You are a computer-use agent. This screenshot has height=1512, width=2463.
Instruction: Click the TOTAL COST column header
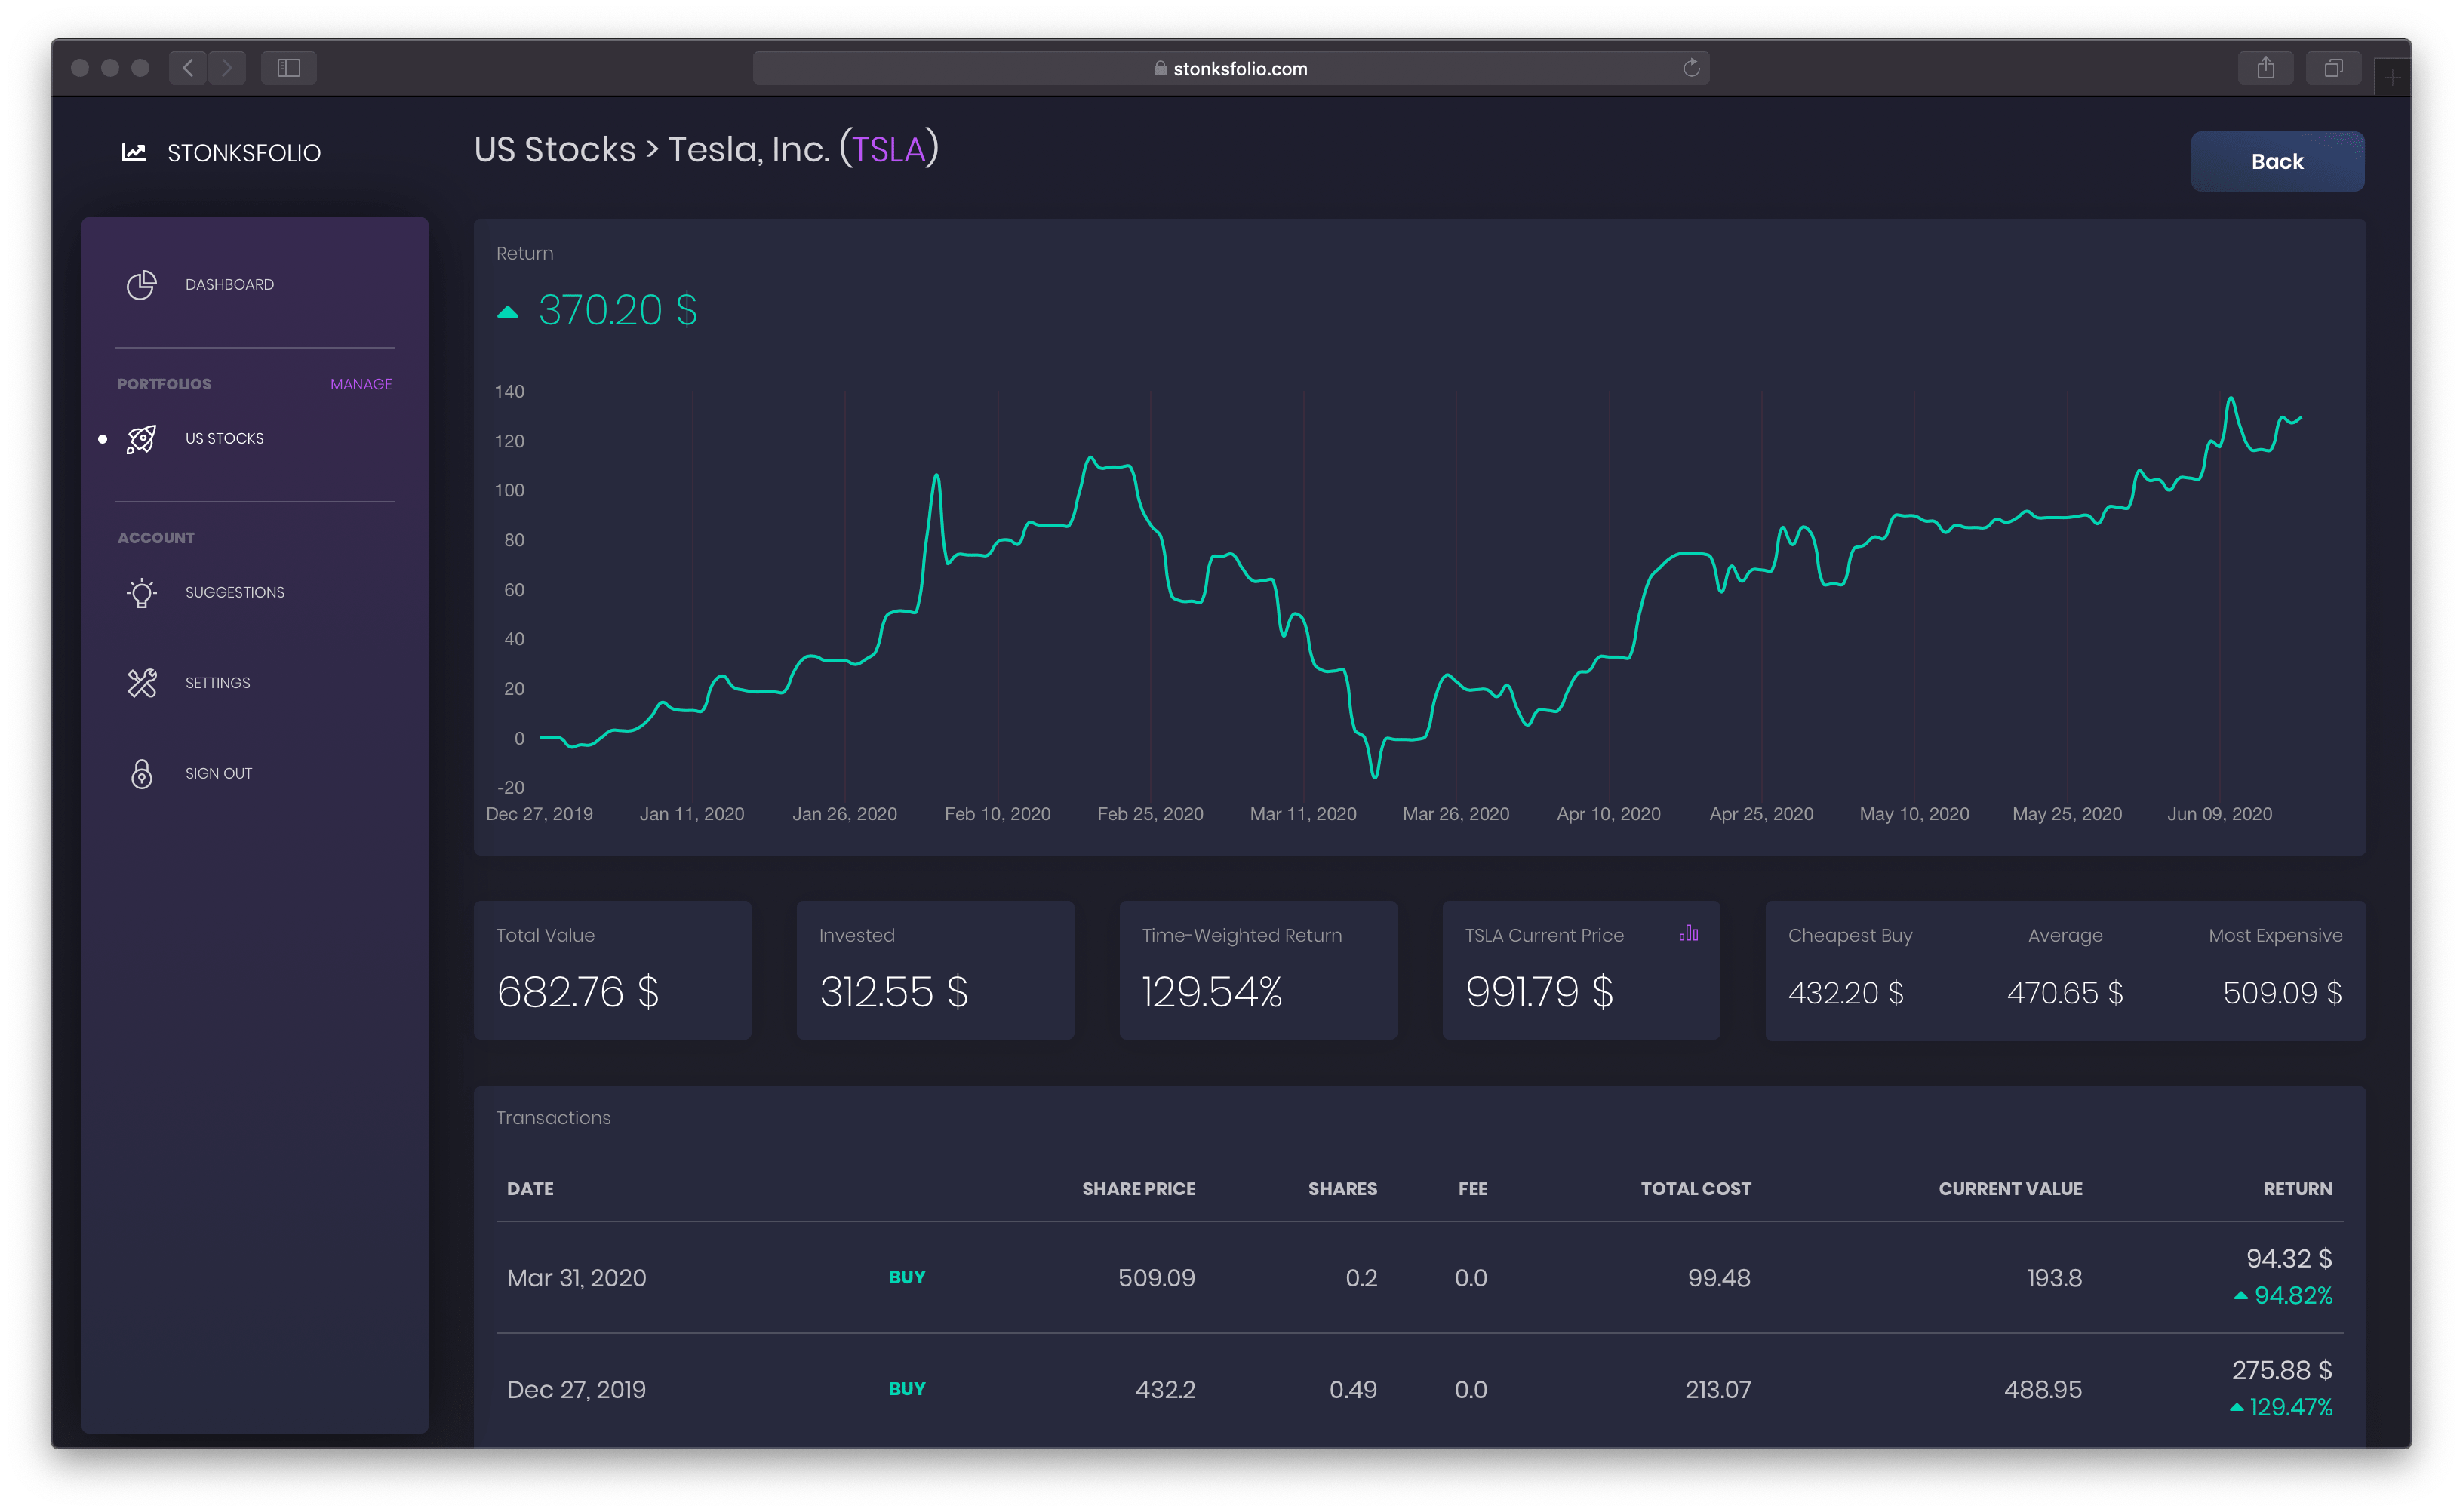pyautogui.click(x=1696, y=1189)
